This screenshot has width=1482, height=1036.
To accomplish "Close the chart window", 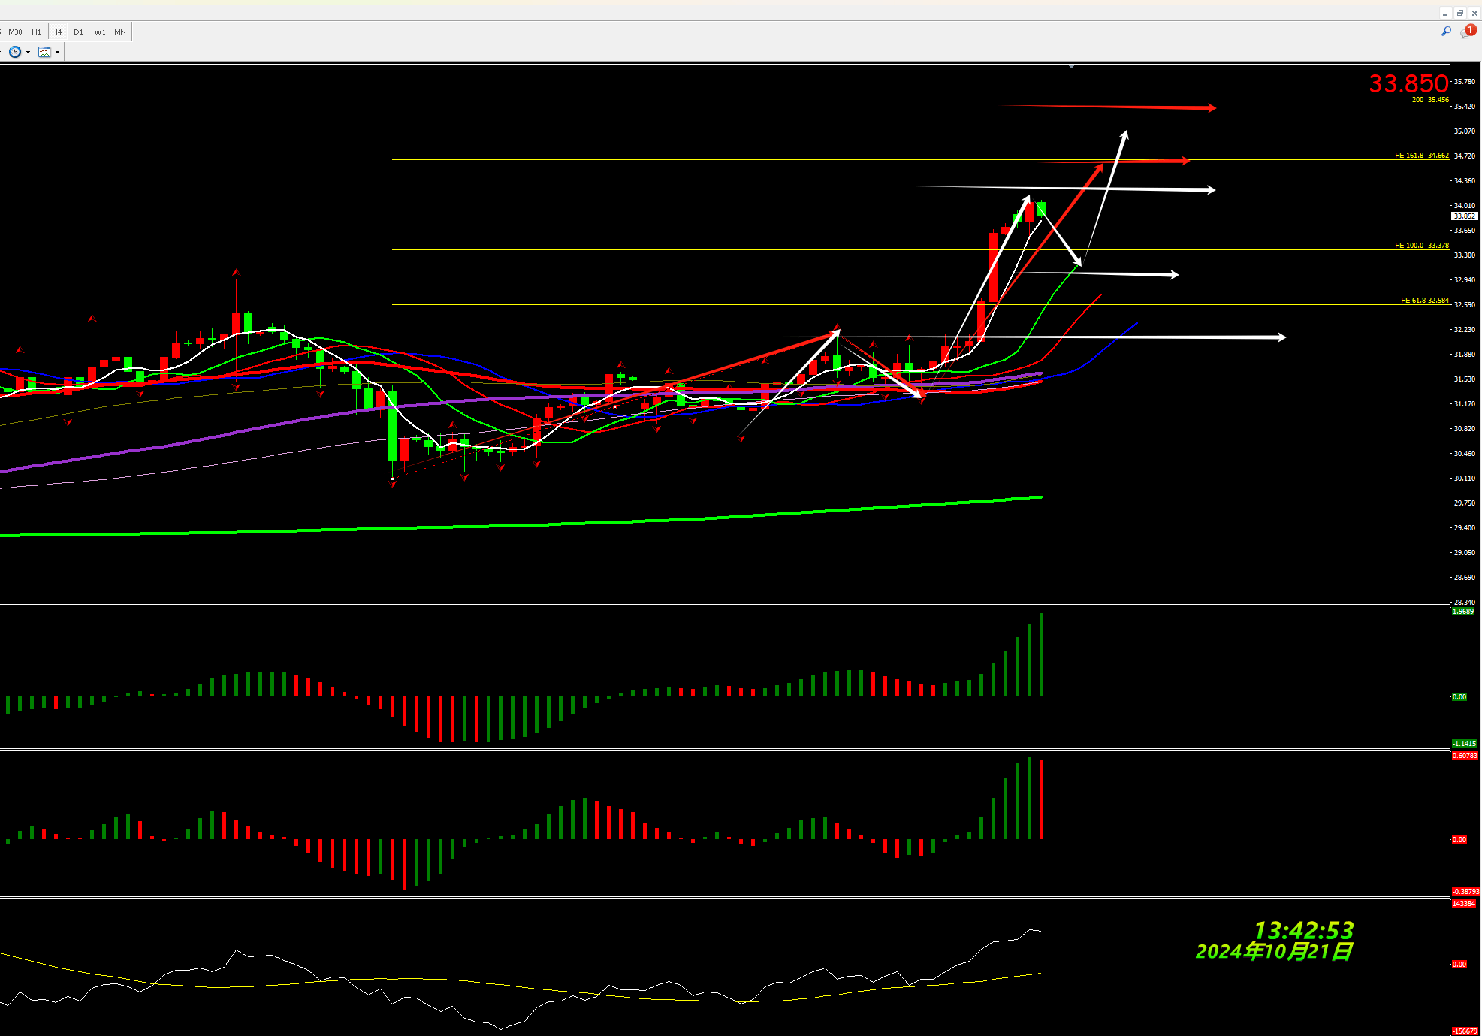I will pos(1474,13).
